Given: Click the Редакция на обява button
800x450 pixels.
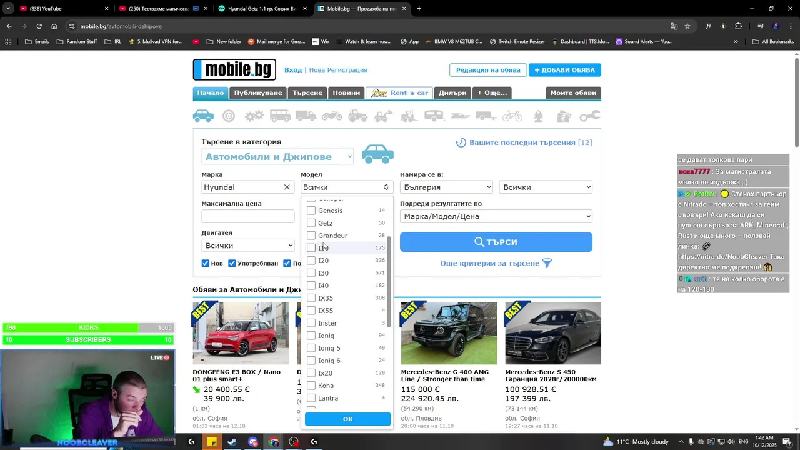Looking at the screenshot, I should (488, 70).
